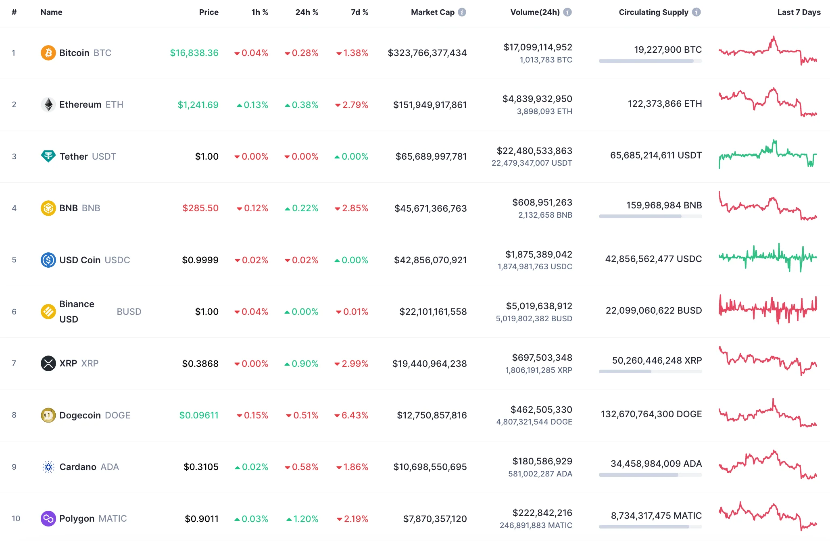Click the Ethereum market cap value

[x=430, y=104]
